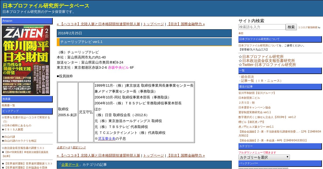
Task: Open the article title チューリップテレビ ver1.1
Action: pyautogui.click(x=81, y=42)
